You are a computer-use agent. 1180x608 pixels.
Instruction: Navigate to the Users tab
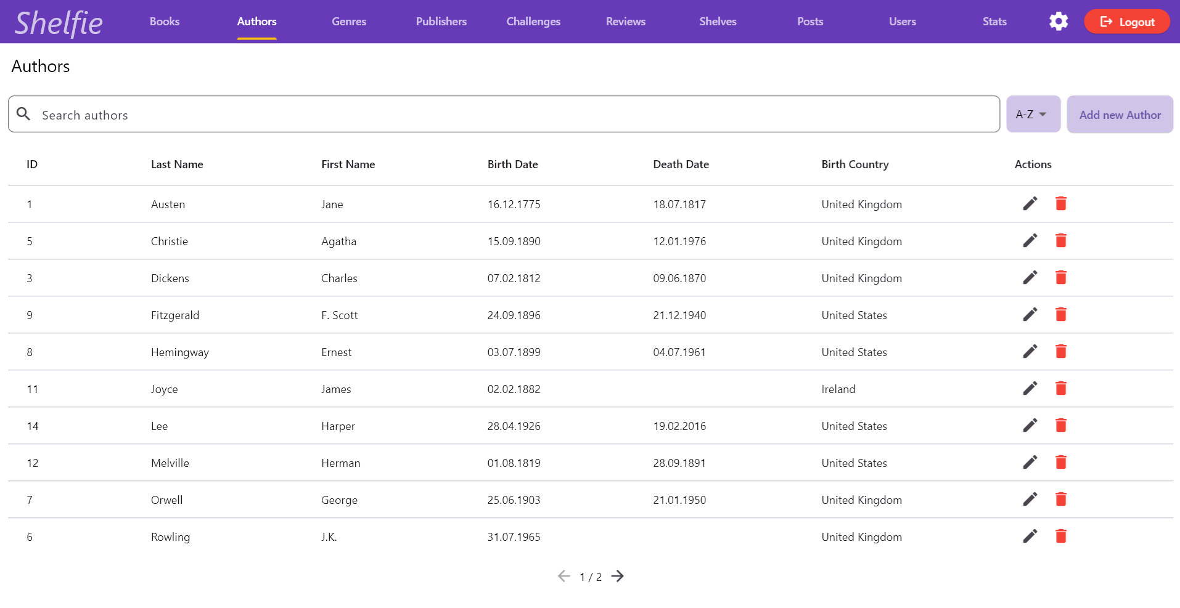click(x=903, y=22)
